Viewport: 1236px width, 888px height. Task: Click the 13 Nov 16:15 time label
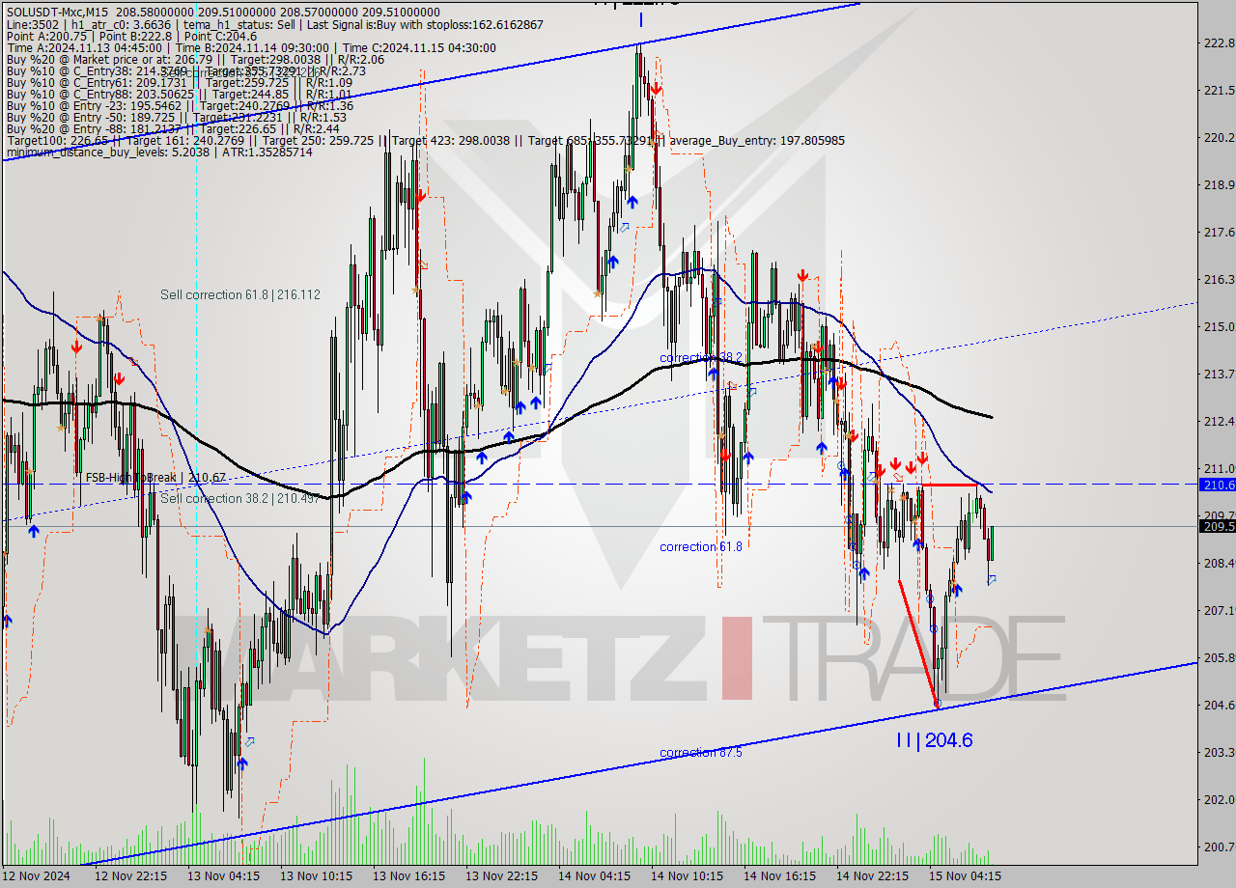tap(408, 876)
